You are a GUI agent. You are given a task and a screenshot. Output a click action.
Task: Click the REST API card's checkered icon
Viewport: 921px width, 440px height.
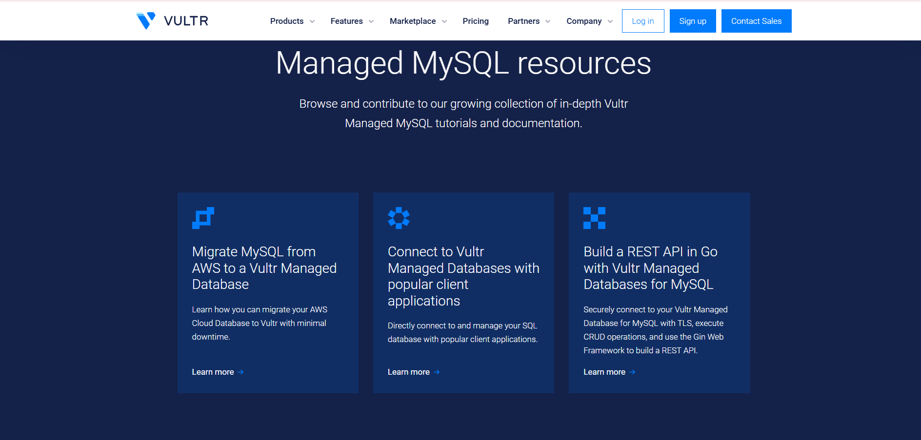point(594,218)
